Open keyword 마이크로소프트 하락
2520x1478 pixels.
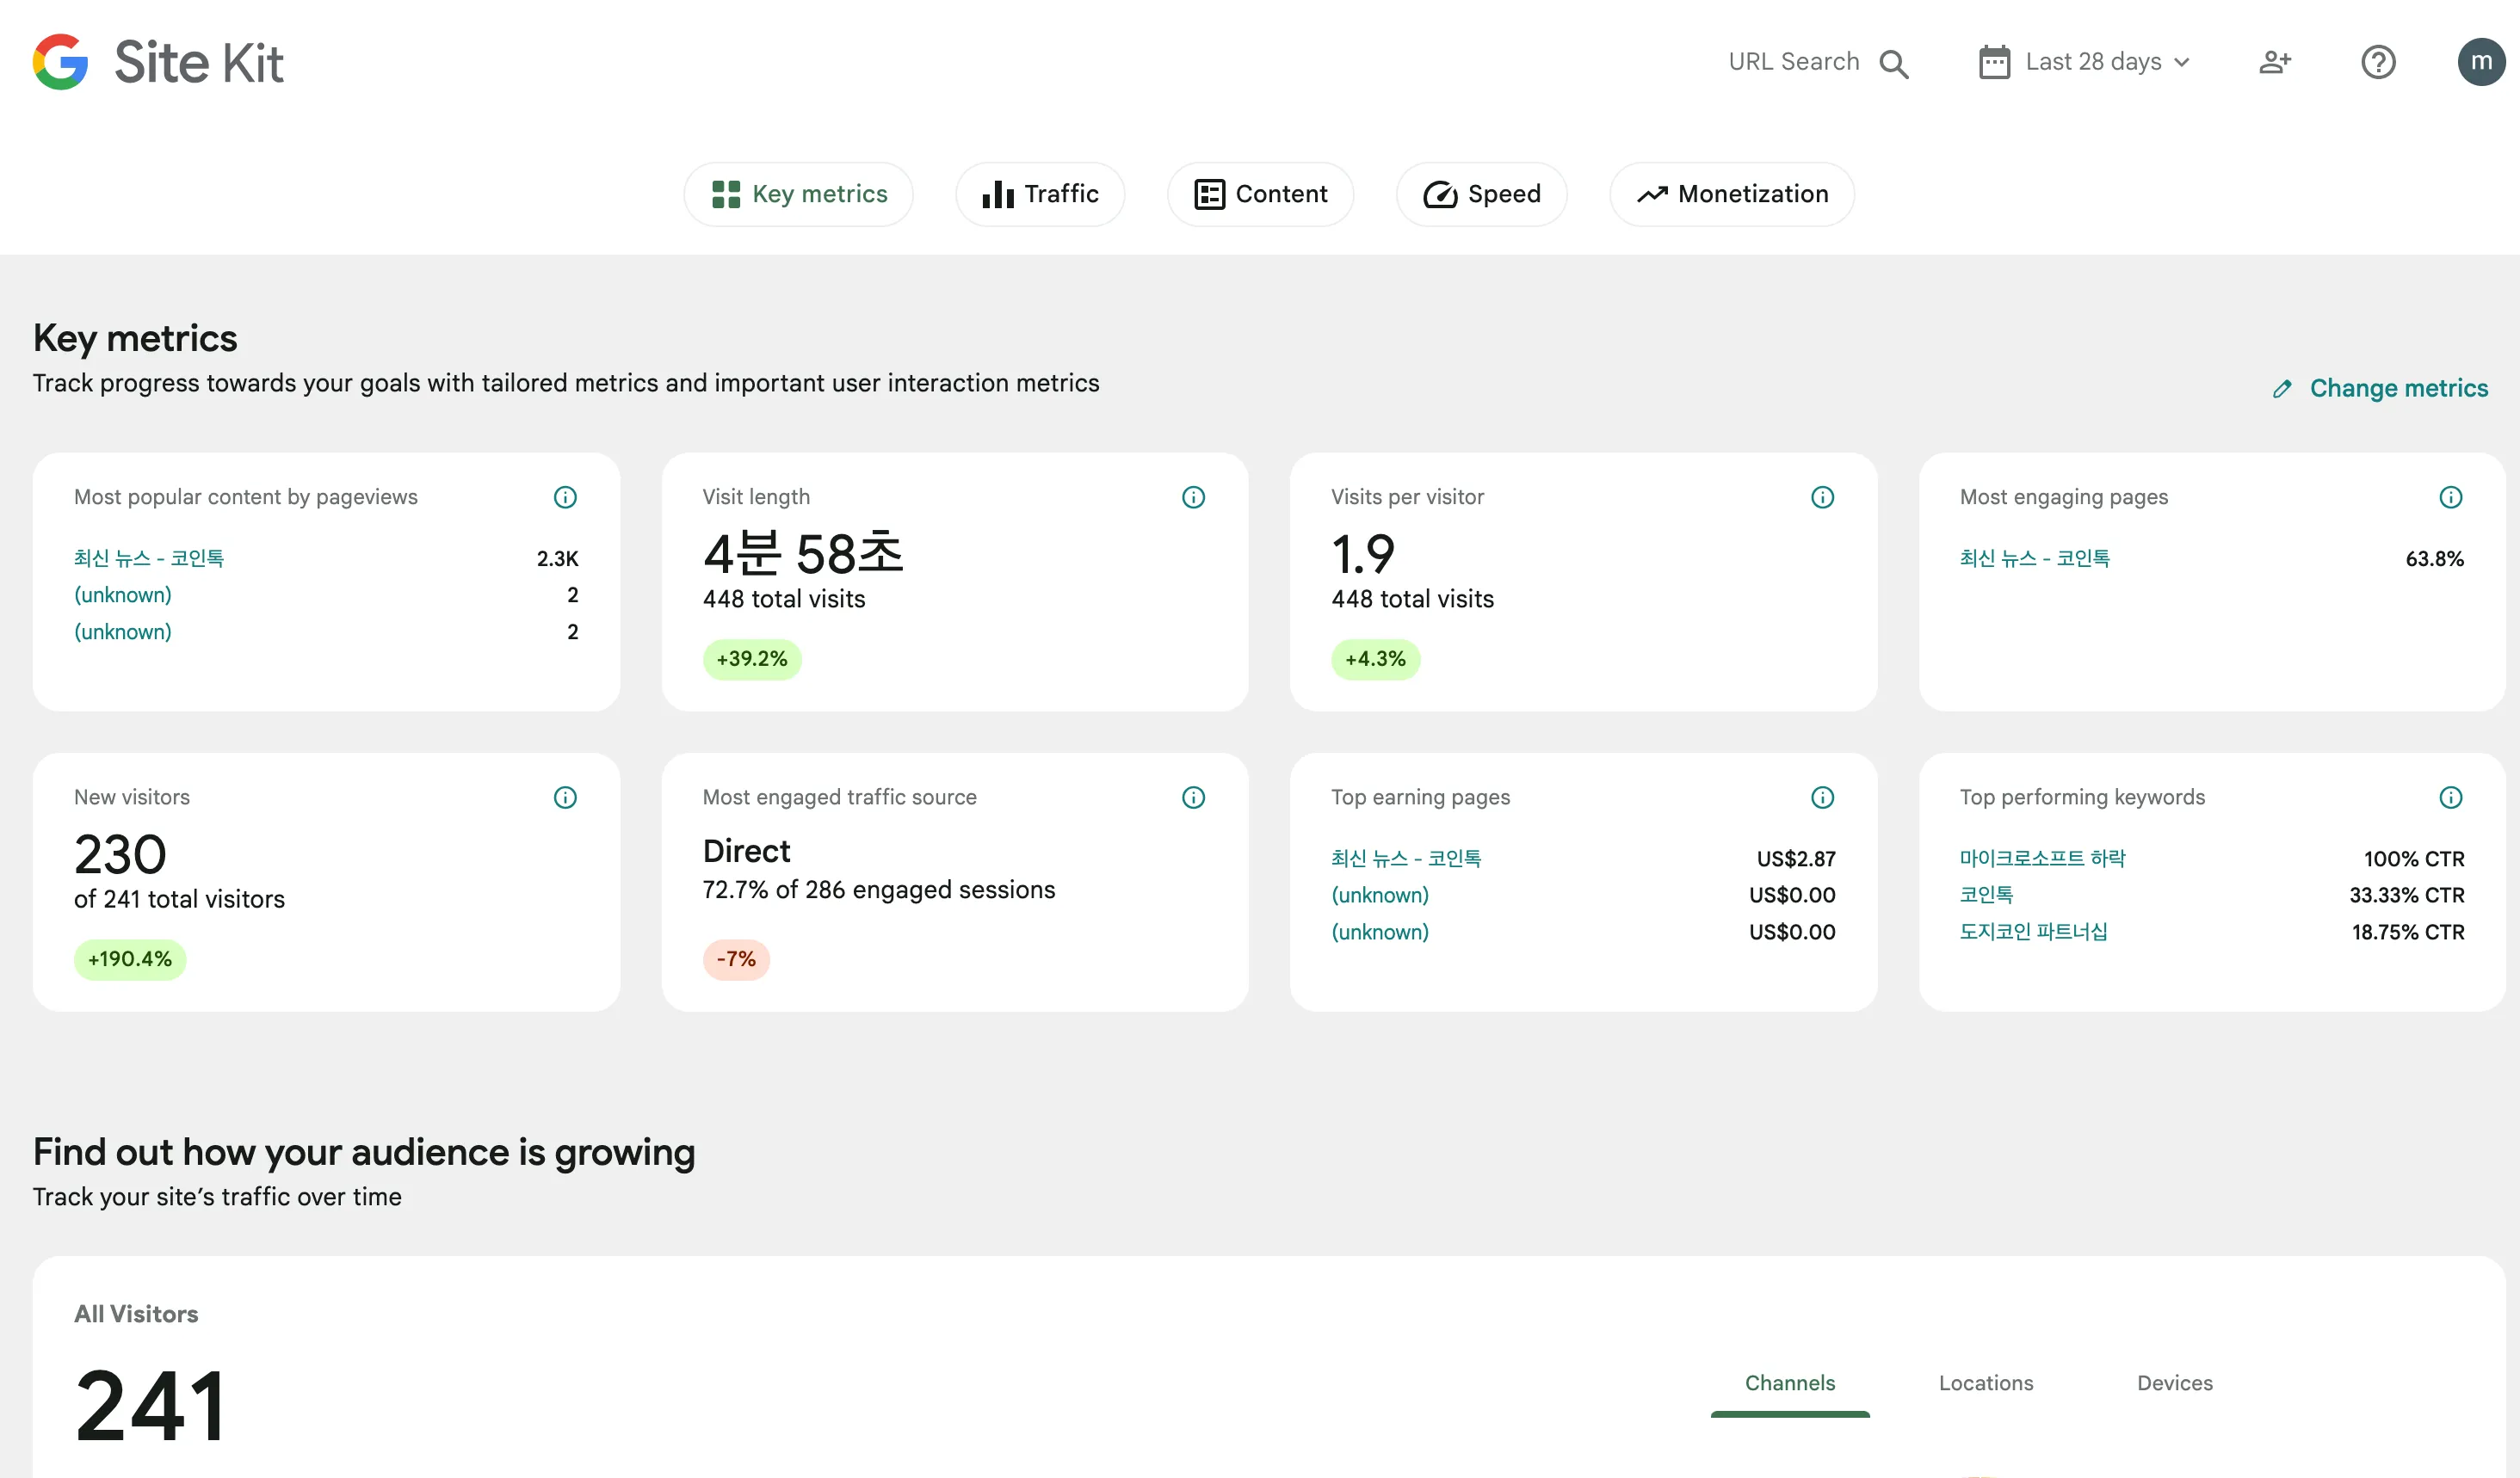2042,858
